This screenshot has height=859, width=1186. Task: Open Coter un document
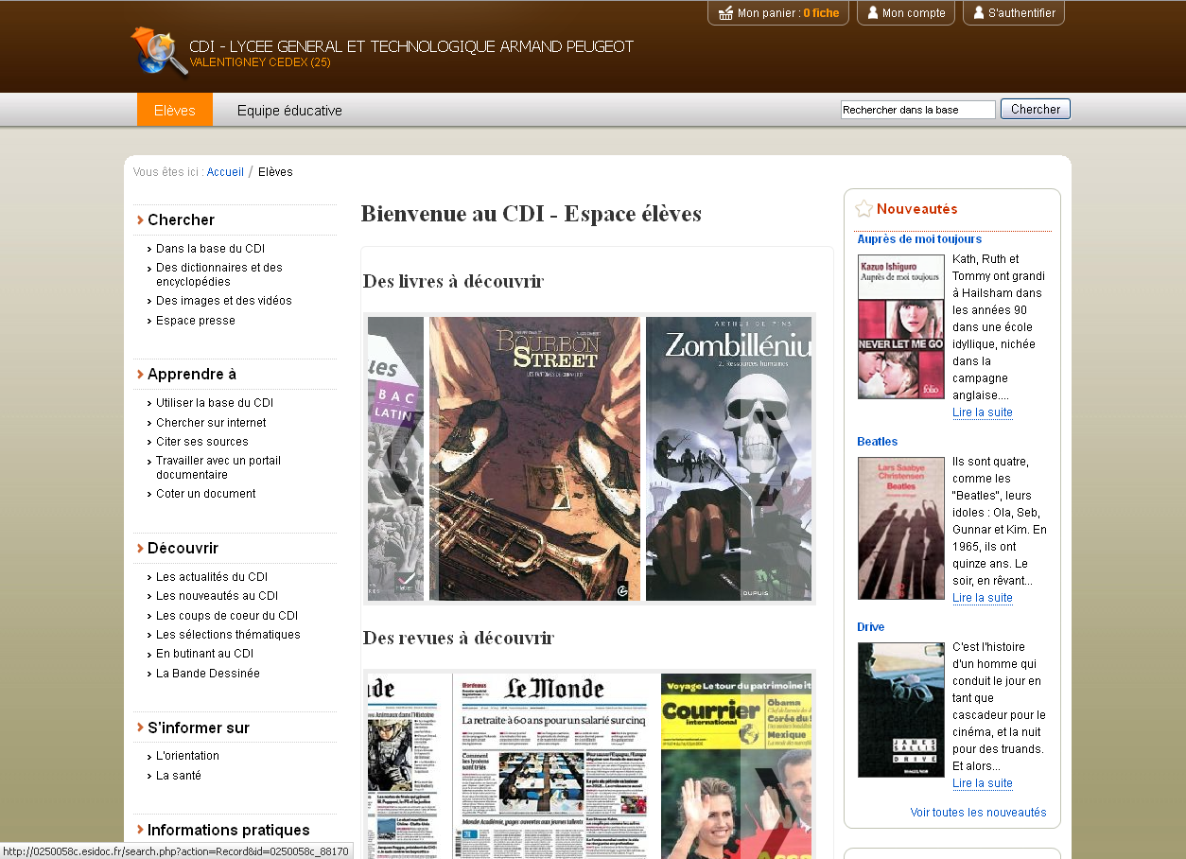(206, 494)
